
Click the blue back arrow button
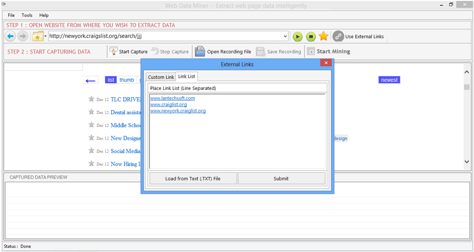[10, 36]
